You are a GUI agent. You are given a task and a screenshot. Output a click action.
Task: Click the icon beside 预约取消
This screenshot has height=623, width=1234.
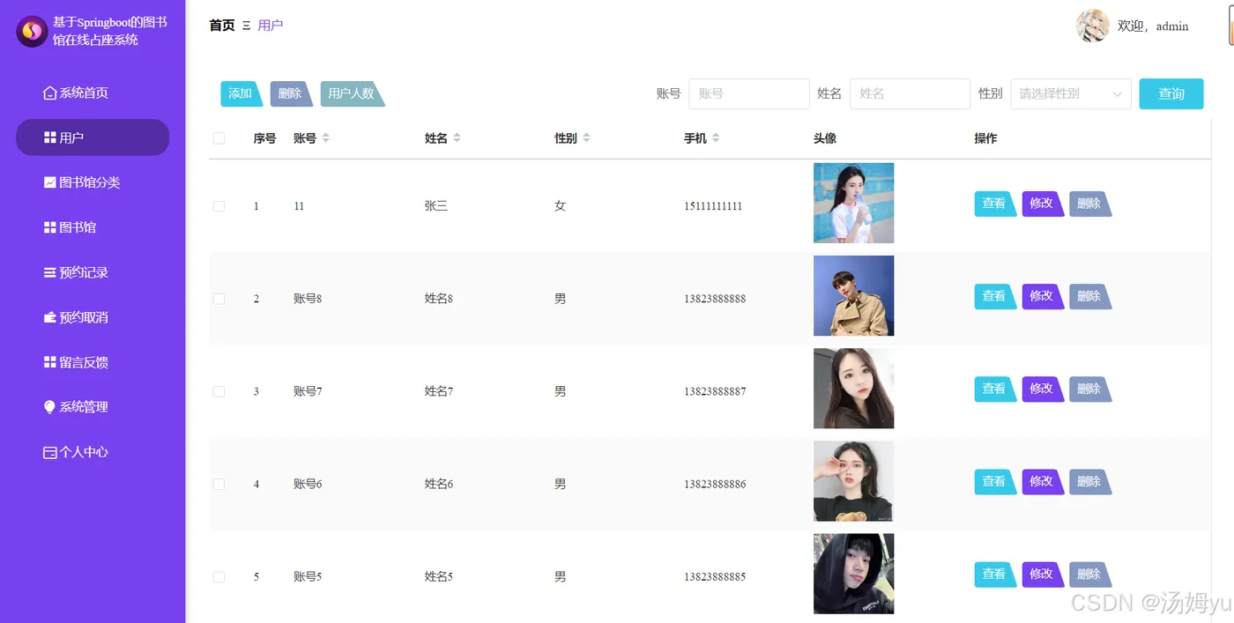(x=50, y=317)
